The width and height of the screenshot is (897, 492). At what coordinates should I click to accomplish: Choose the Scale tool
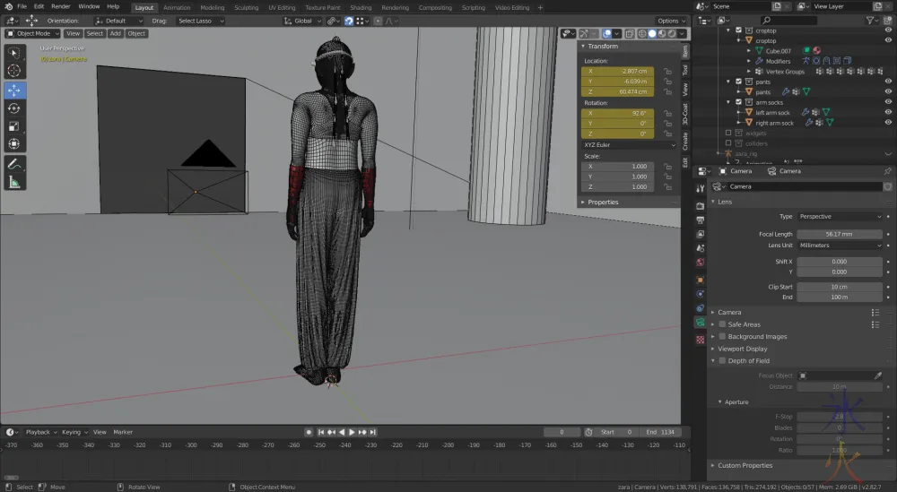point(14,126)
